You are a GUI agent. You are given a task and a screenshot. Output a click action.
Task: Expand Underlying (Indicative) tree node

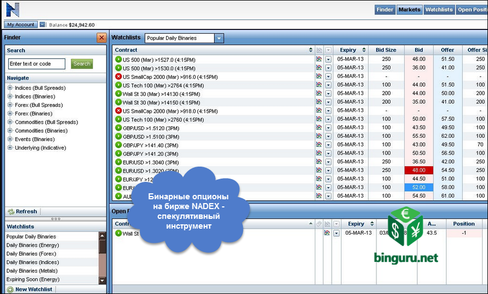(x=10, y=148)
